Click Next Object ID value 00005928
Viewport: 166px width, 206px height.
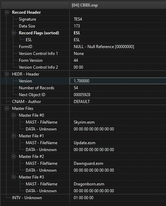click(82, 95)
